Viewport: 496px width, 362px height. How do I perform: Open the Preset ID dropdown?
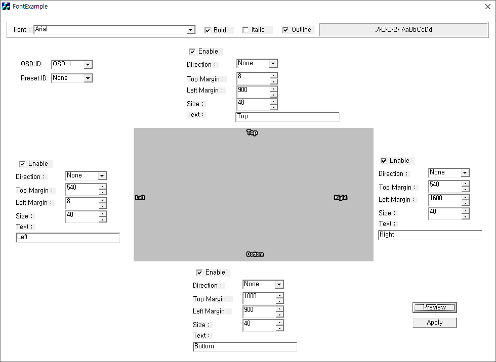pos(88,78)
